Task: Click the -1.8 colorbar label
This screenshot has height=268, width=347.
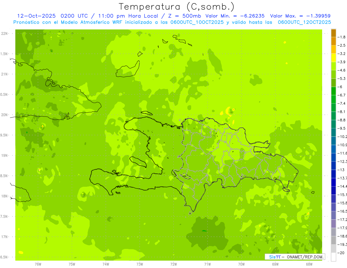Action: tap(342, 37)
